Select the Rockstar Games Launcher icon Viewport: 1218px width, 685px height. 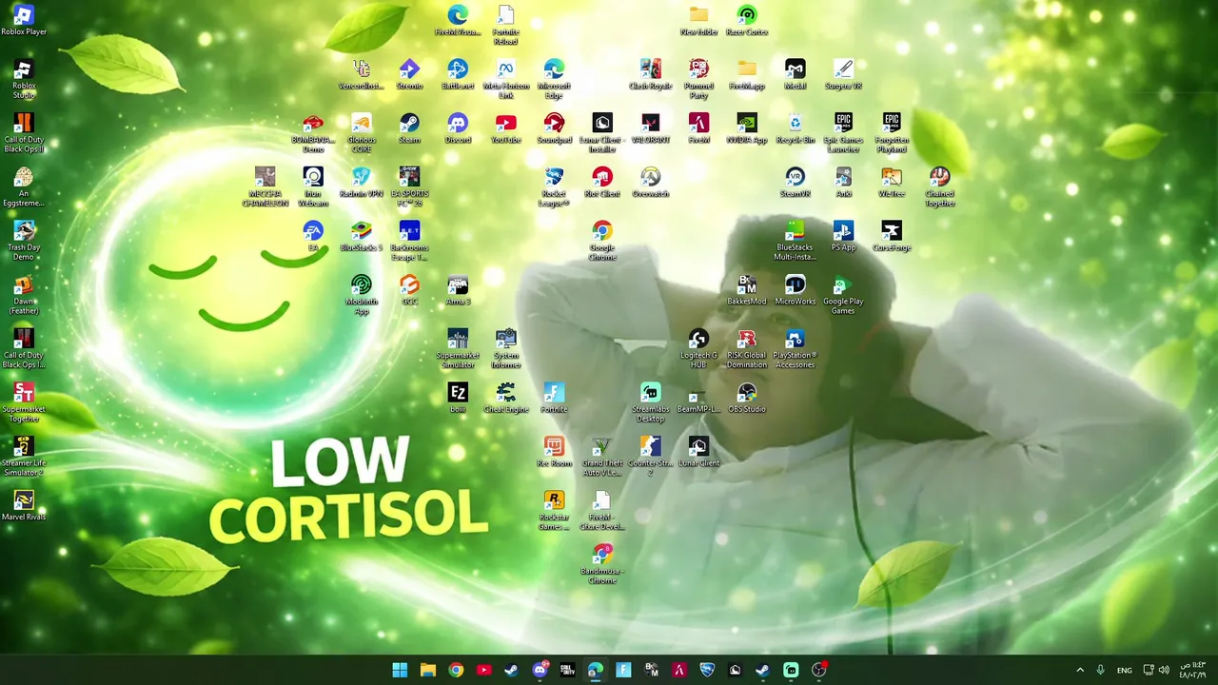click(554, 511)
